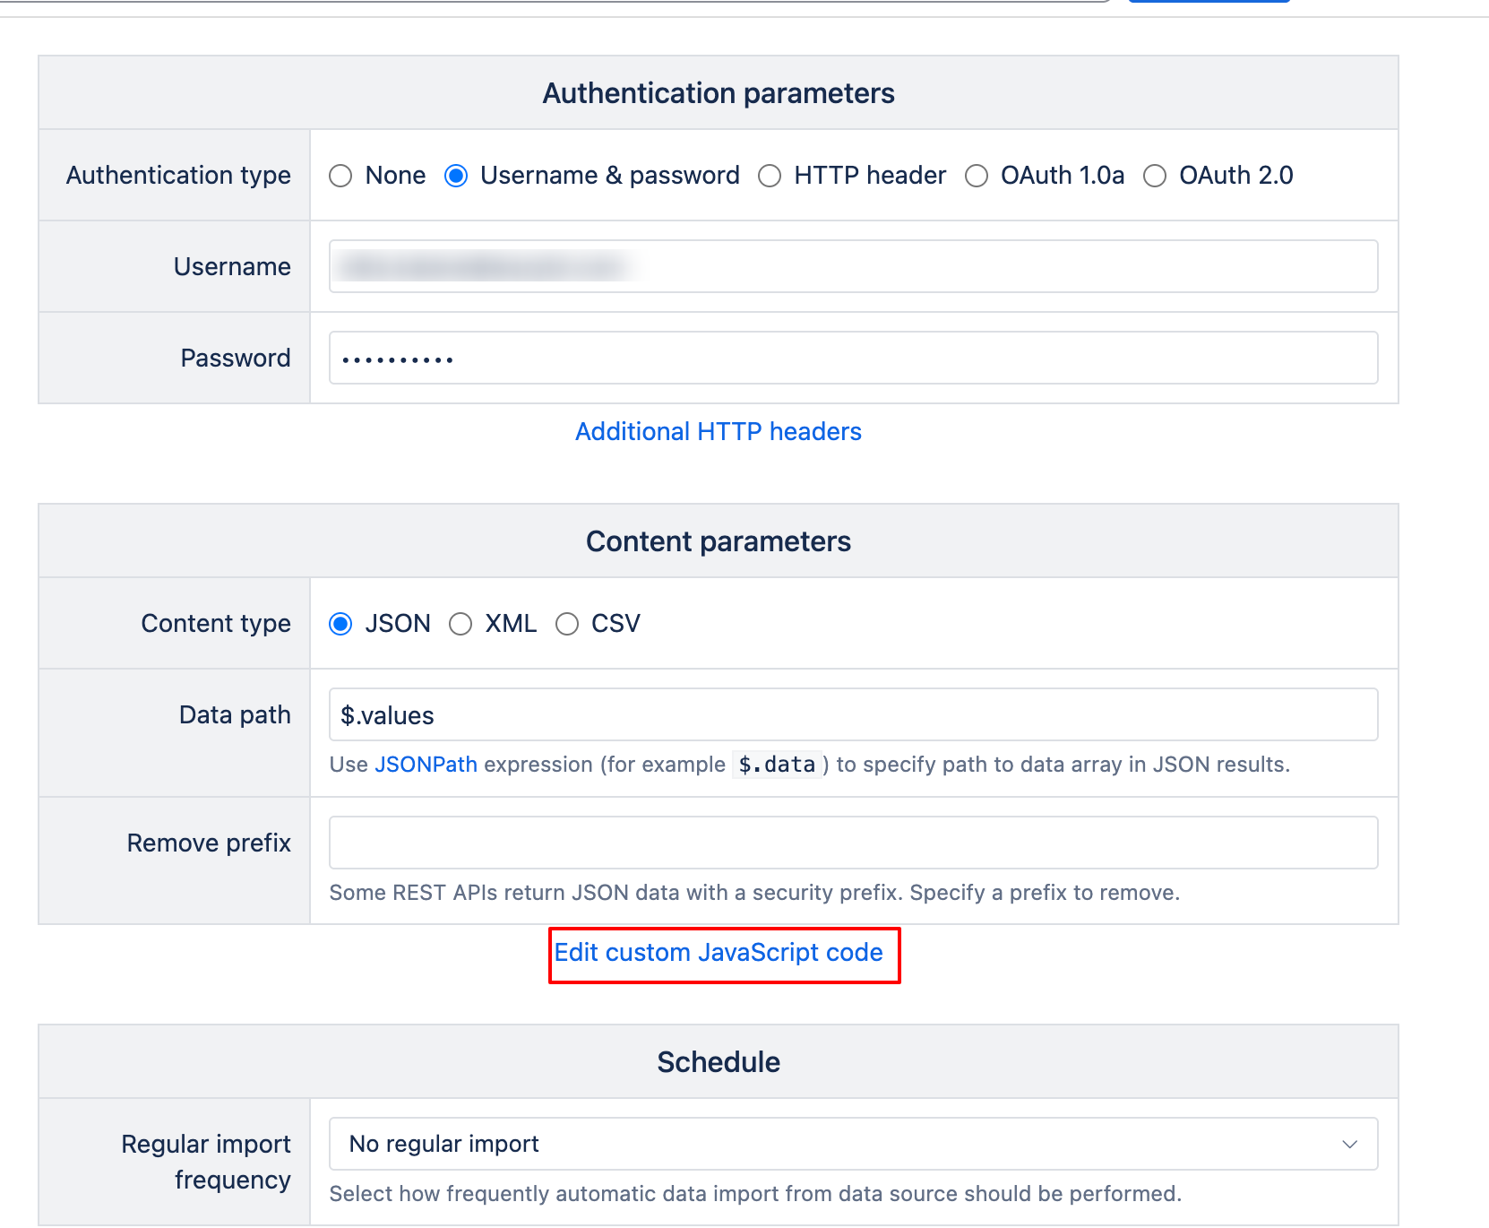The width and height of the screenshot is (1489, 1228).
Task: Click the $.data example code snippet
Action: (x=777, y=765)
